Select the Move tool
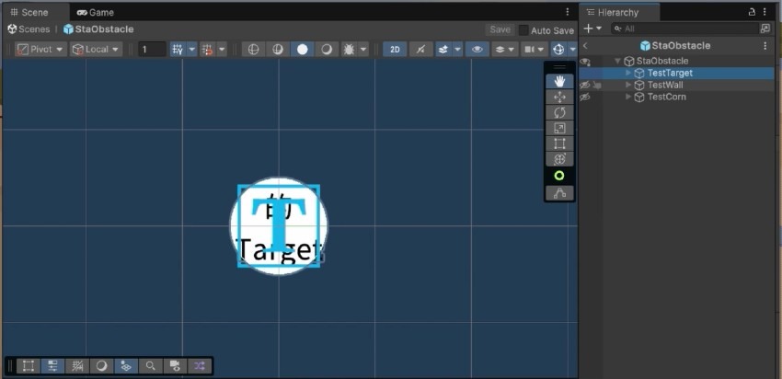The height and width of the screenshot is (379, 782). 559,97
